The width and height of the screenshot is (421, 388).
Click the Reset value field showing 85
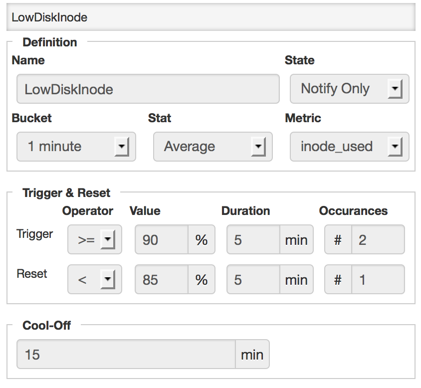[x=161, y=280]
